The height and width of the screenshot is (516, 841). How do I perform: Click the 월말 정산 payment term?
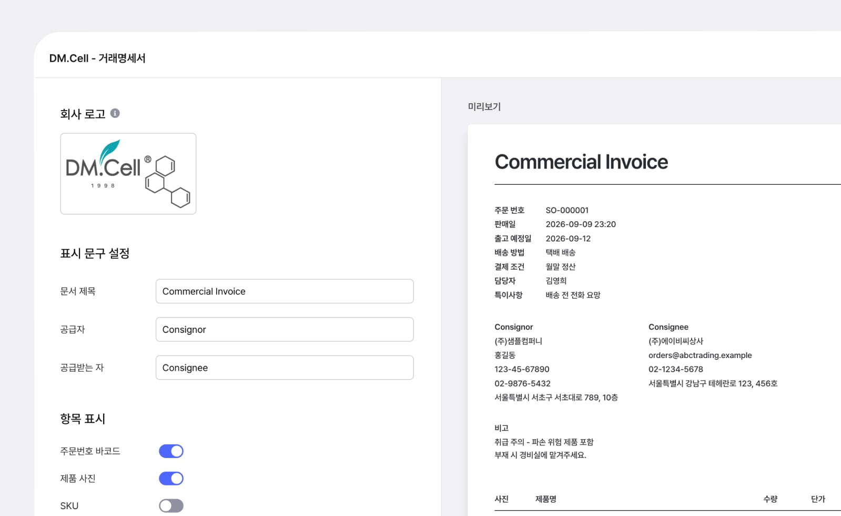(561, 267)
